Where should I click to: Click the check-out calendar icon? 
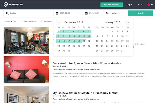tap(86, 13)
